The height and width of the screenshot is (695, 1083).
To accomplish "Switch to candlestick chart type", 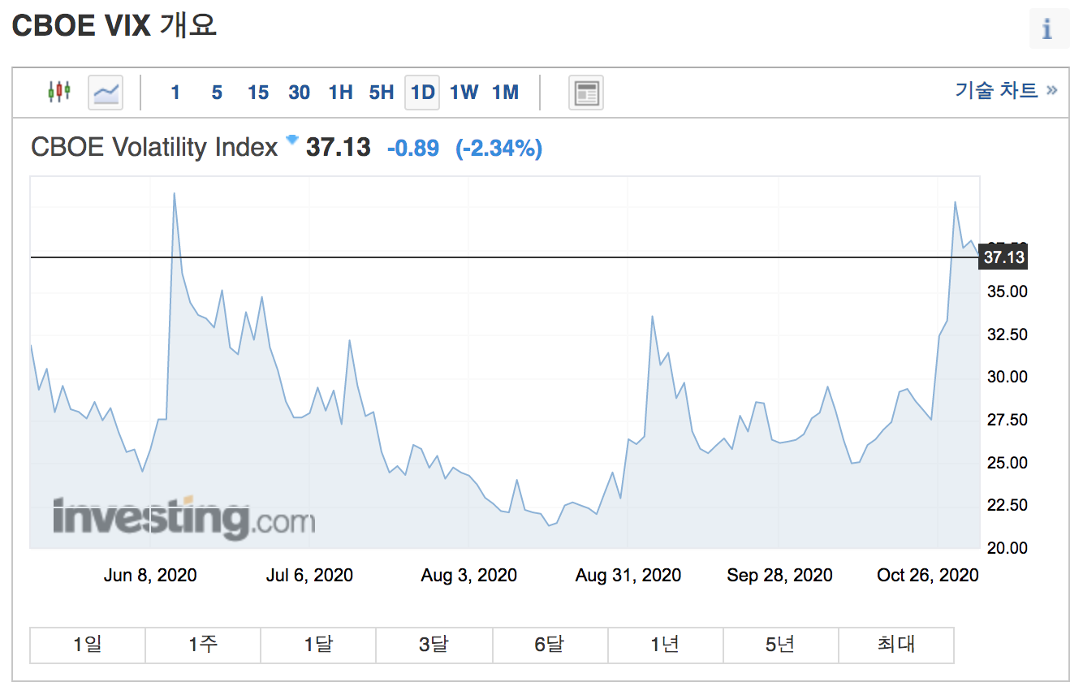I will coord(59,92).
